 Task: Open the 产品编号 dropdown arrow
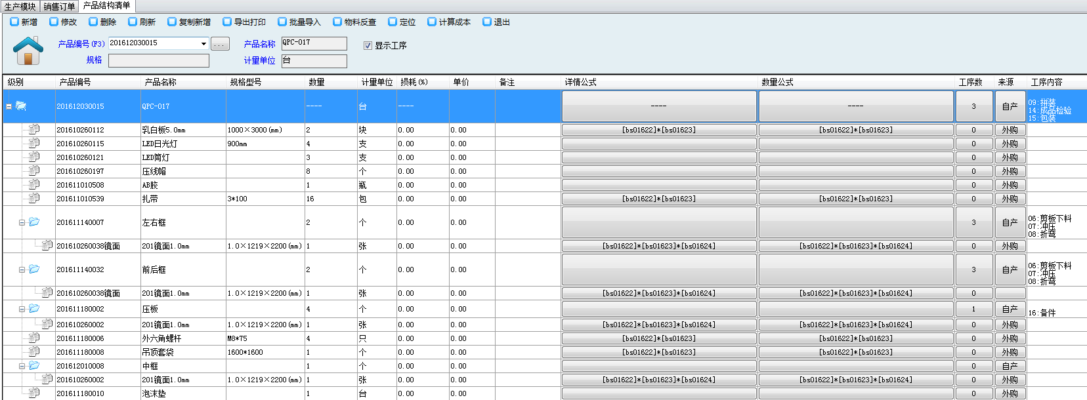pyautogui.click(x=203, y=44)
